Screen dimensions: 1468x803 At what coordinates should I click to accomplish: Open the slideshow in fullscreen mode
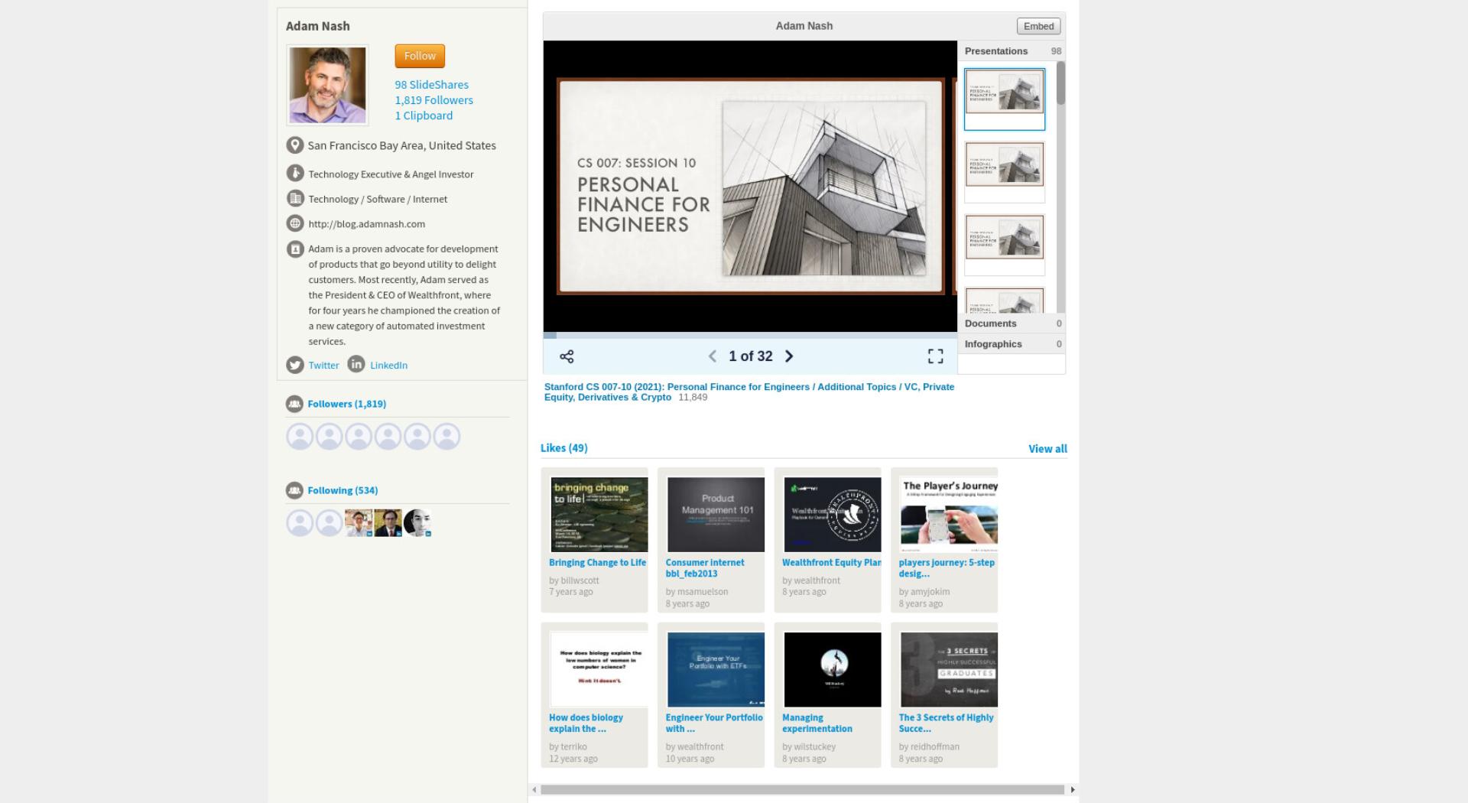(935, 356)
